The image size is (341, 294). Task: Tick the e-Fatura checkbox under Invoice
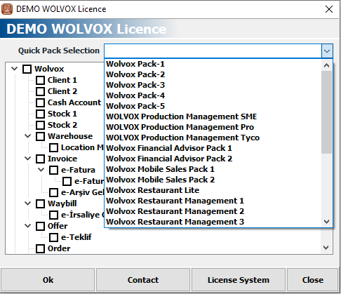[53, 170]
